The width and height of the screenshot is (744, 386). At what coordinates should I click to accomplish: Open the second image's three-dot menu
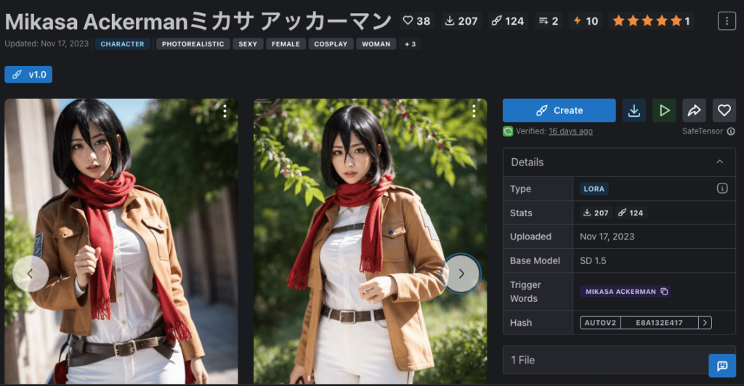point(474,111)
